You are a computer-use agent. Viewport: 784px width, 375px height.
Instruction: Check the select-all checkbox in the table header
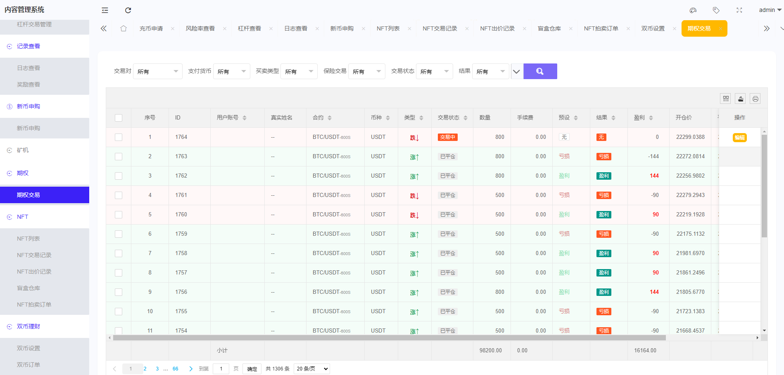click(x=119, y=117)
